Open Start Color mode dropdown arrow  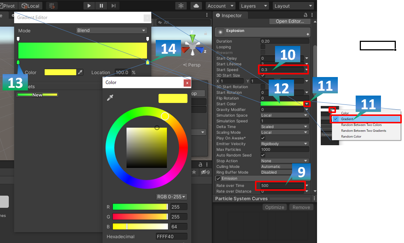click(307, 104)
